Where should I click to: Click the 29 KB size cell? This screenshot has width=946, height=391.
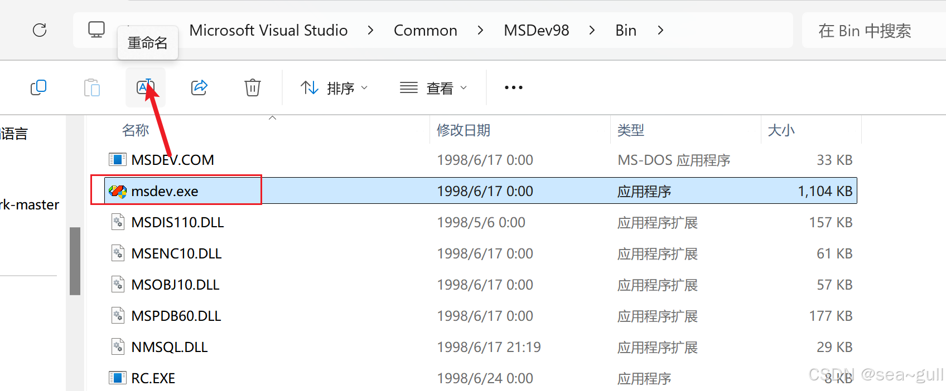(x=834, y=347)
